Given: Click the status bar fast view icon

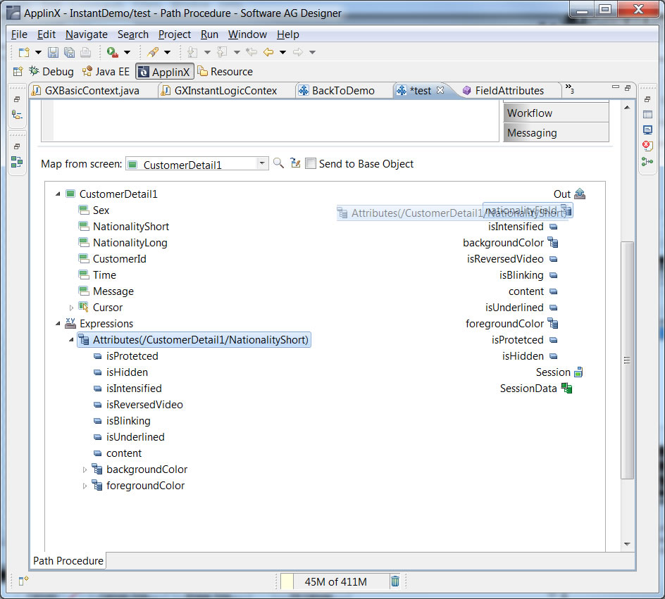Looking at the screenshot, I should pyautogui.click(x=23, y=581).
